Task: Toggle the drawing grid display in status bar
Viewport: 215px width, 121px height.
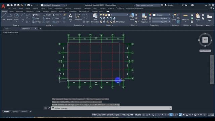Action: coord(143,115)
